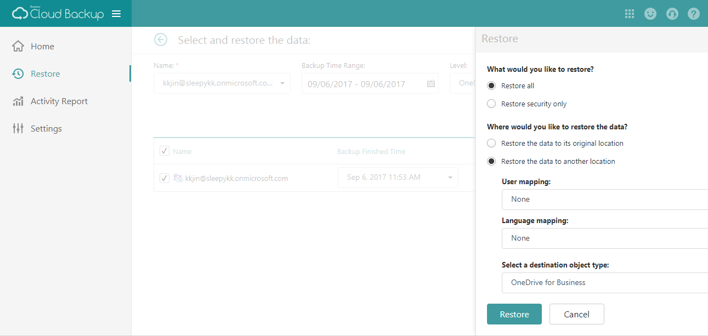Screen dimensions: 708x336
Task: Sort by Backup Finished Time column header
Action: point(371,152)
